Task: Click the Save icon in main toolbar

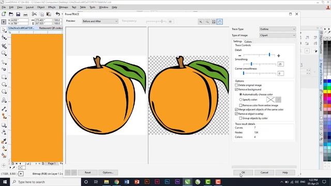Action: (x=18, y=14)
